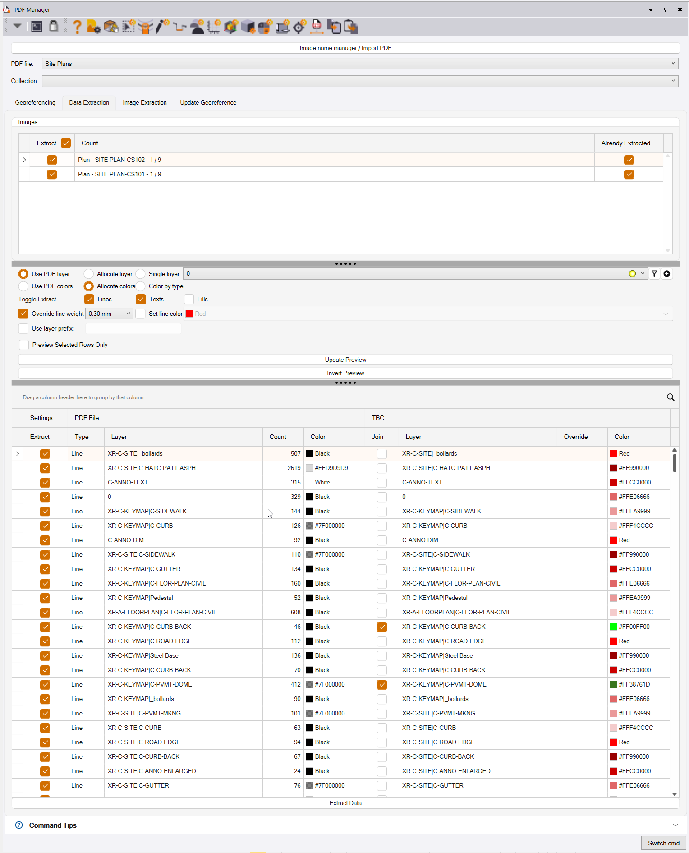Click the Use layer prefix text field
The image size is (689, 853).
click(133, 329)
